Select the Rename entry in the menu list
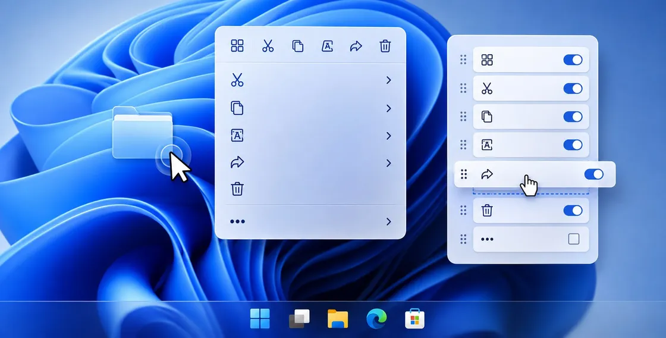Viewport: 666px width, 338px height. coord(310,136)
